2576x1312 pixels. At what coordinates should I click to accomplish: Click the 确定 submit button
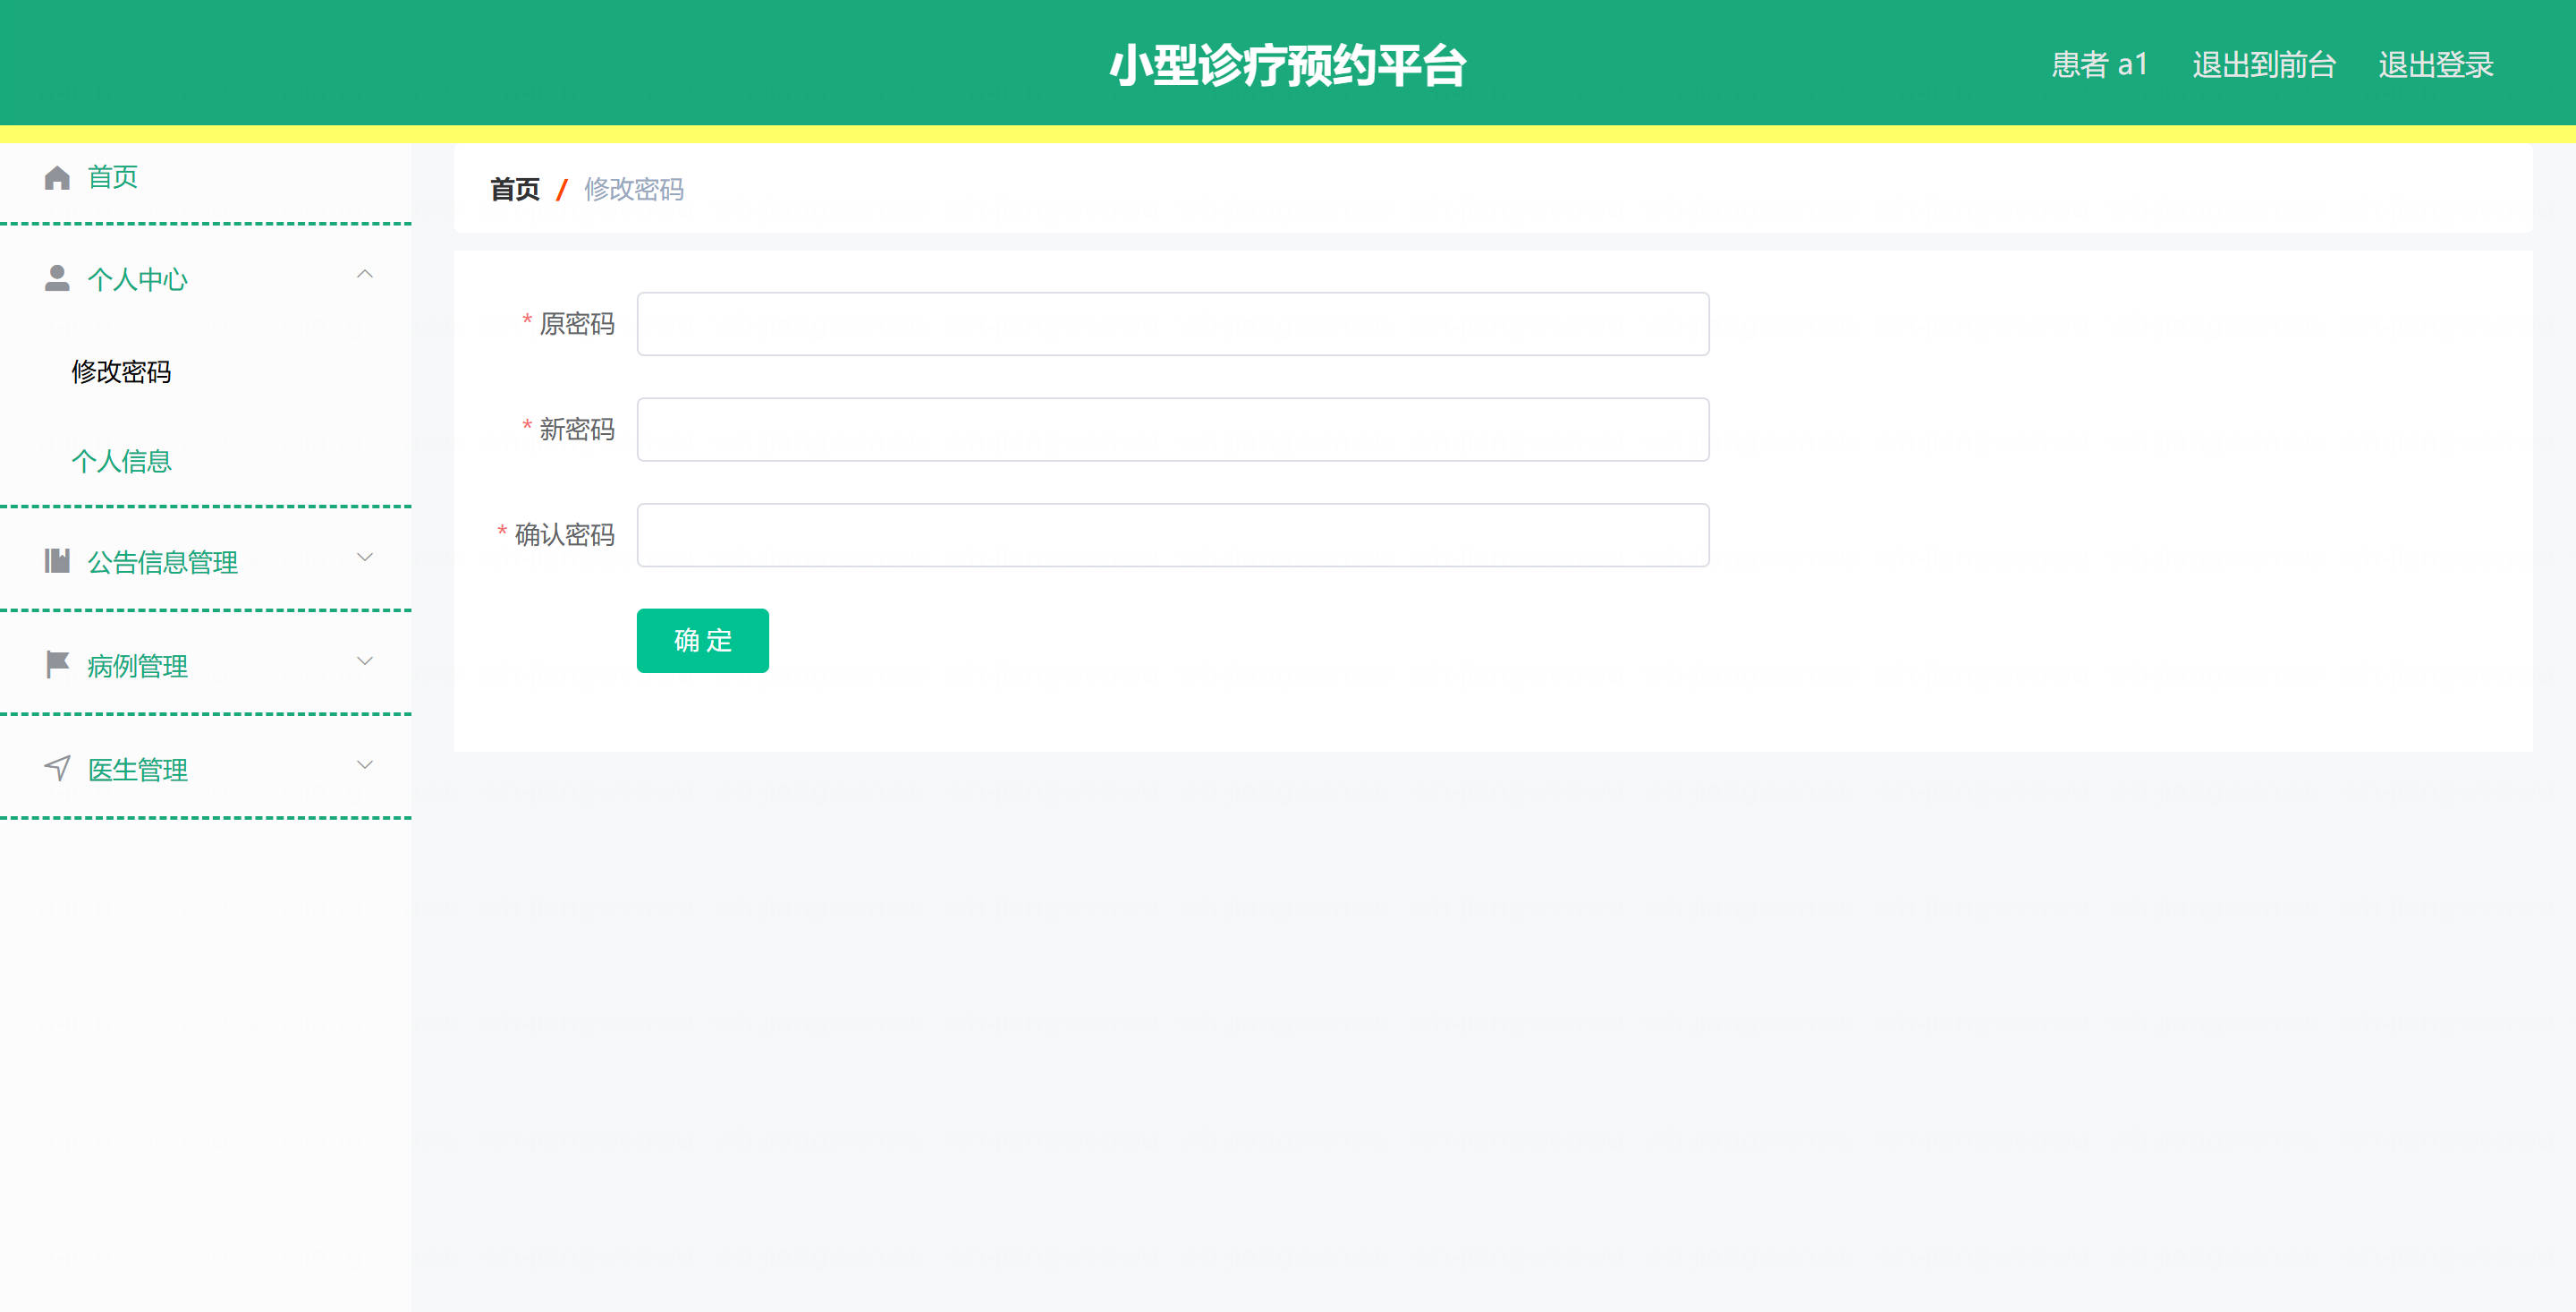point(703,641)
